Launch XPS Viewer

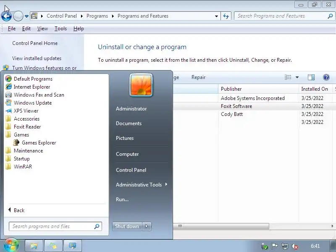tap(26, 111)
